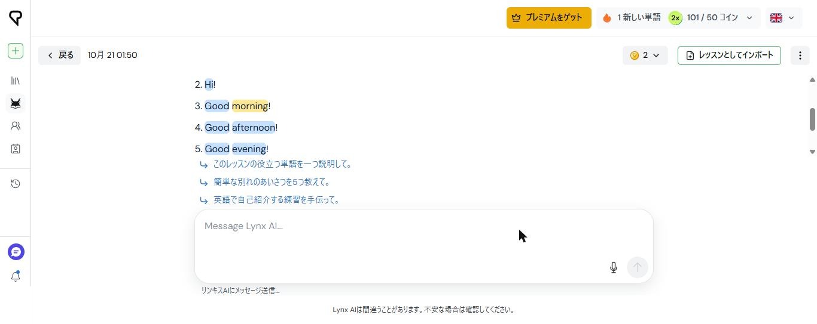Click the word Good in line 4
Viewport: 817px width, 324px height.
(217, 128)
